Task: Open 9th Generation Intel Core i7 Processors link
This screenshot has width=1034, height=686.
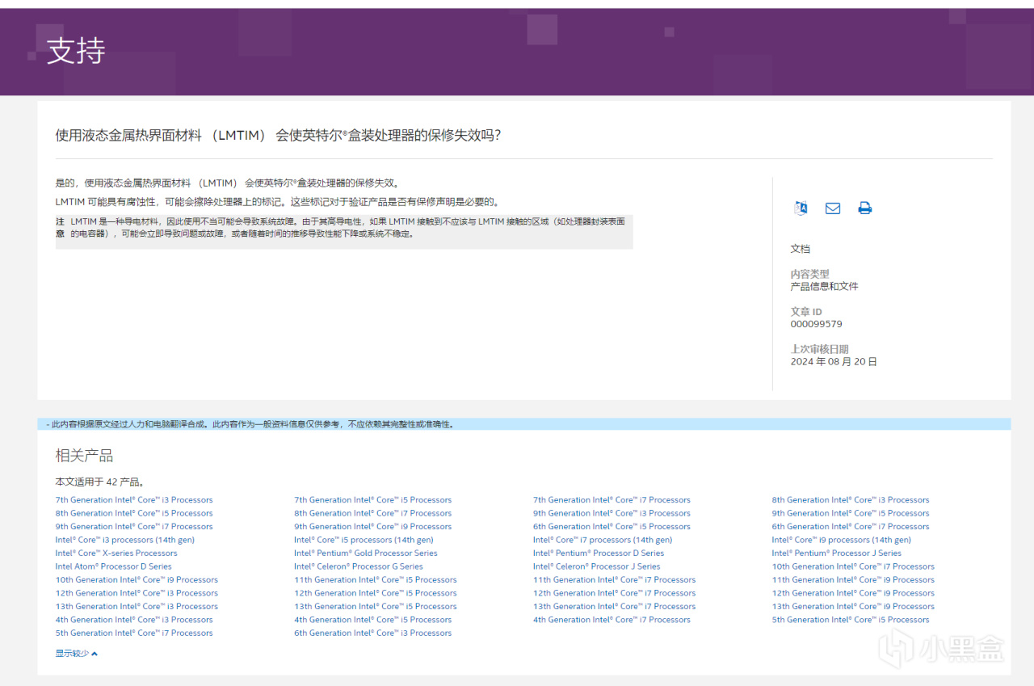Action: tap(134, 527)
